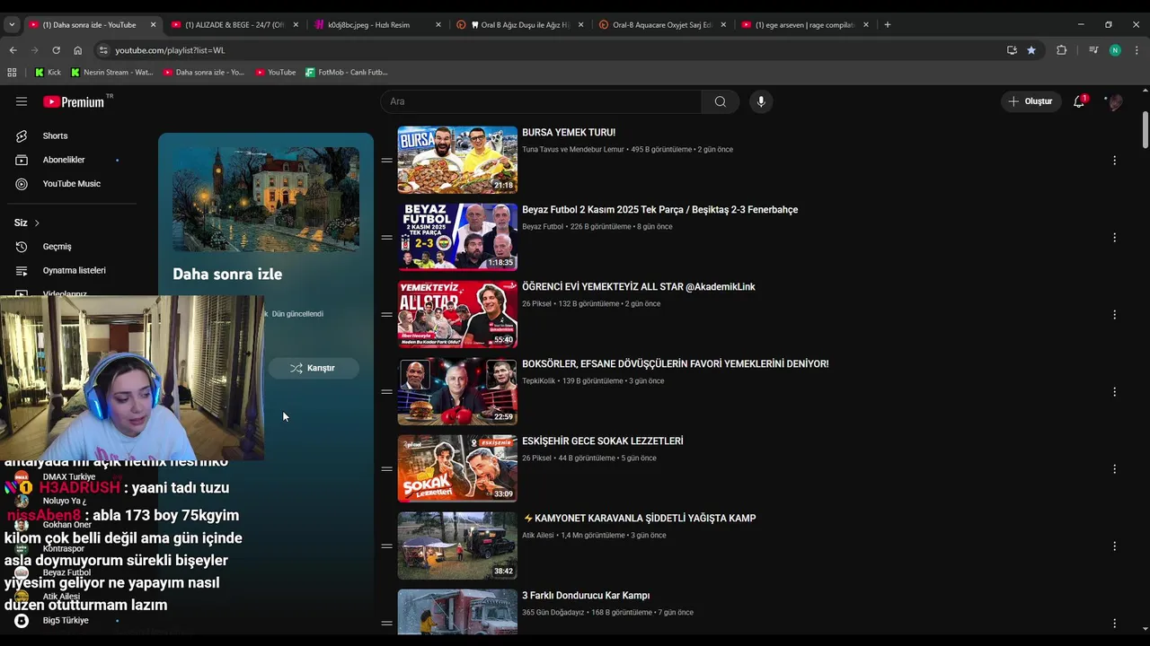Image resolution: width=1150 pixels, height=646 pixels.
Task: Open YouTube Music from the sidebar
Action: (71, 184)
